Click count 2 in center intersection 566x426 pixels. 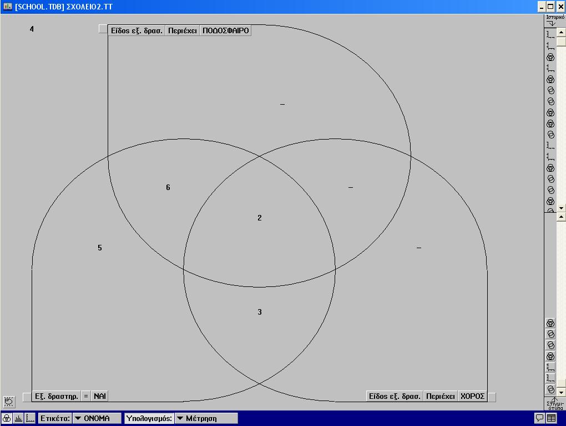tap(260, 218)
